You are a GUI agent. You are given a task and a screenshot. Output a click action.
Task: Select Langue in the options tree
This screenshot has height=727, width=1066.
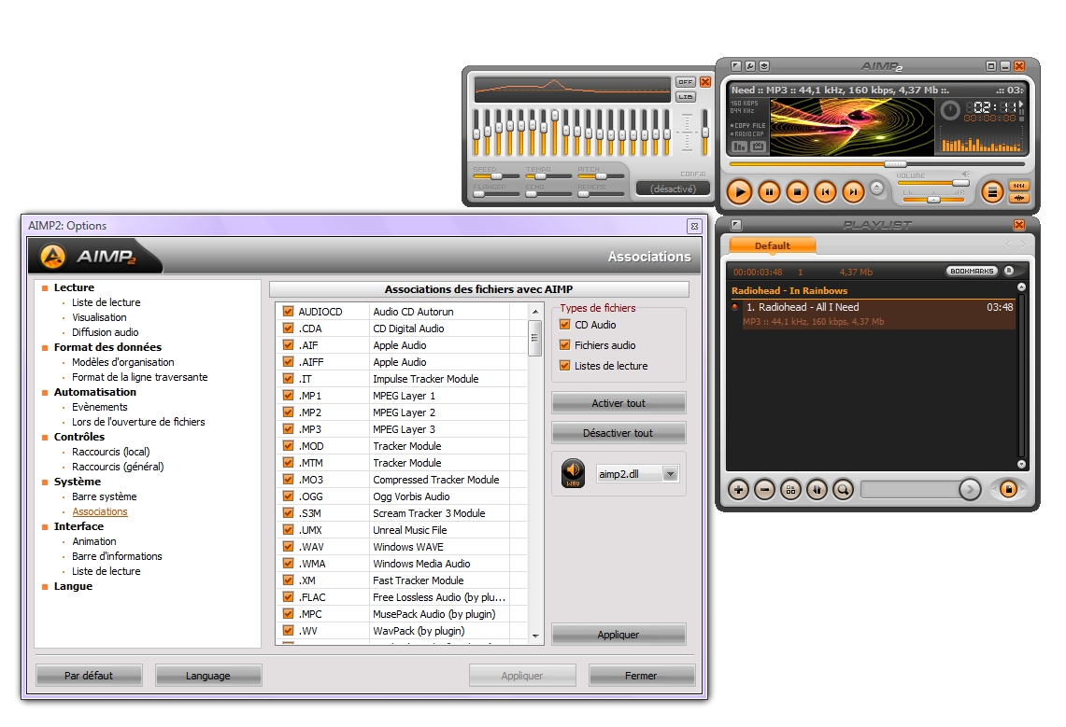[73, 586]
